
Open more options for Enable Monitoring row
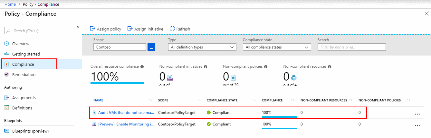point(417,125)
